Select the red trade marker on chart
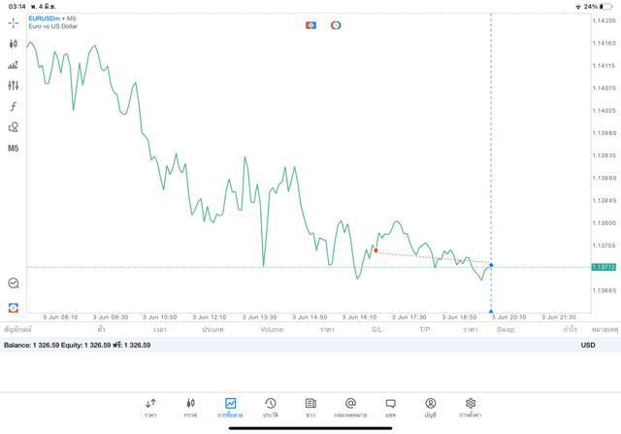 pyautogui.click(x=376, y=250)
